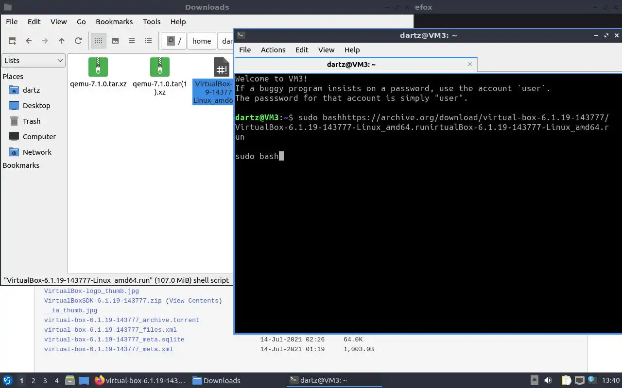Screen dimensions: 622x388
Task: Open the virtual-box meta.sqlite link
Action: pyautogui.click(x=114, y=339)
